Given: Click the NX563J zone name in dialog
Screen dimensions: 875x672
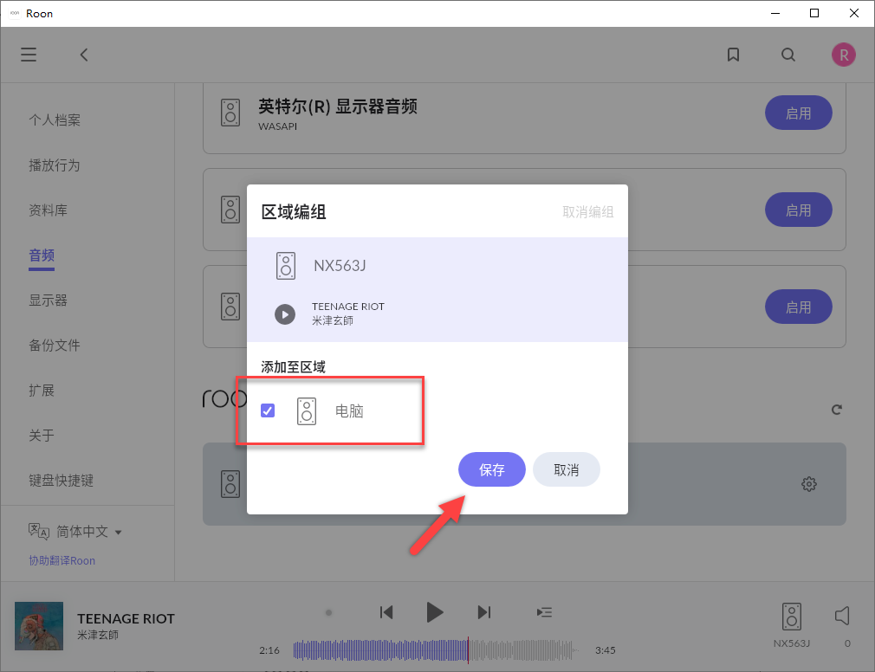Looking at the screenshot, I should [x=340, y=266].
